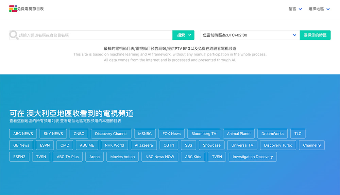The width and height of the screenshot is (340, 195).
Task: Select the SKY NEWS channel
Action: tap(53, 133)
